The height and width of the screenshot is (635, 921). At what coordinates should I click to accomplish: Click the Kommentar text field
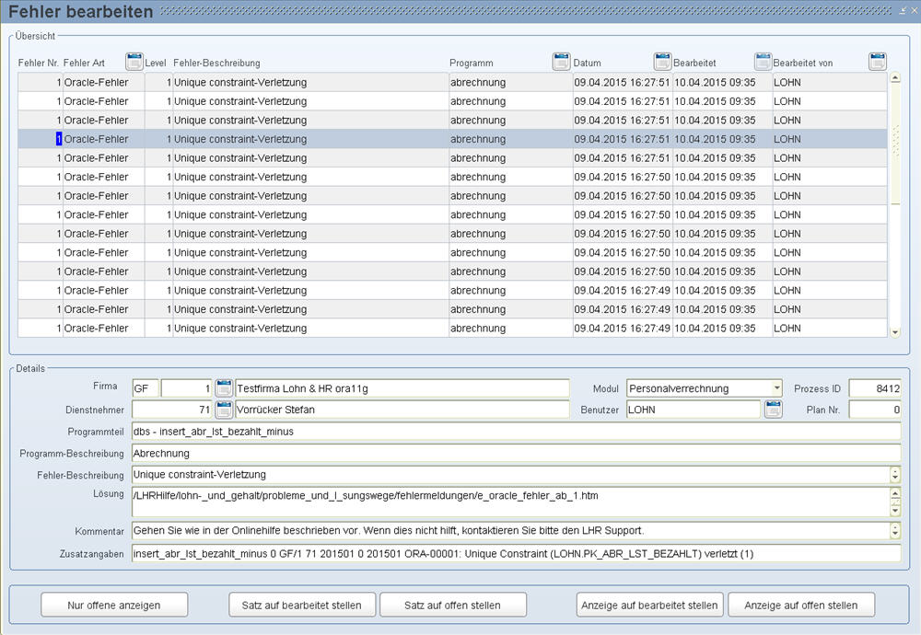coord(511,530)
